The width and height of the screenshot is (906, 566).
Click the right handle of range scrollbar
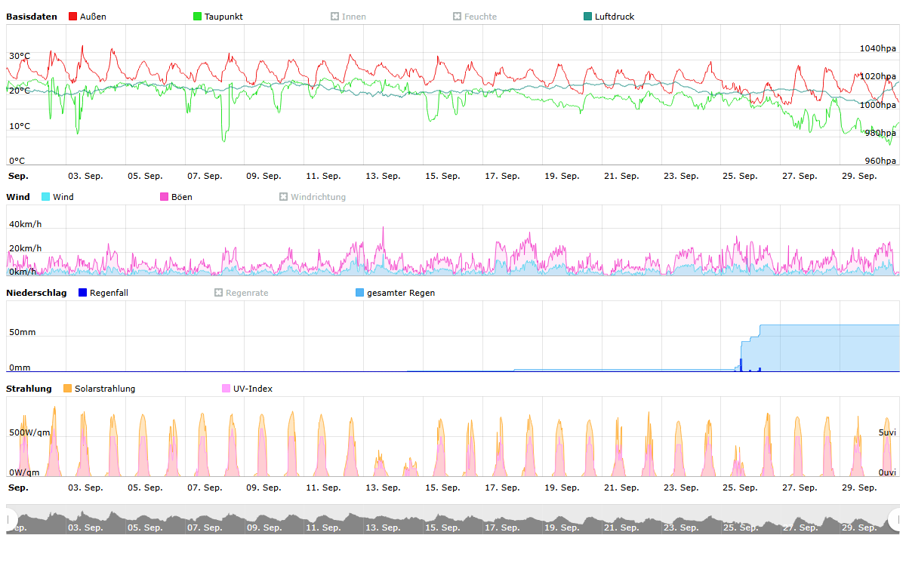pyautogui.click(x=895, y=519)
